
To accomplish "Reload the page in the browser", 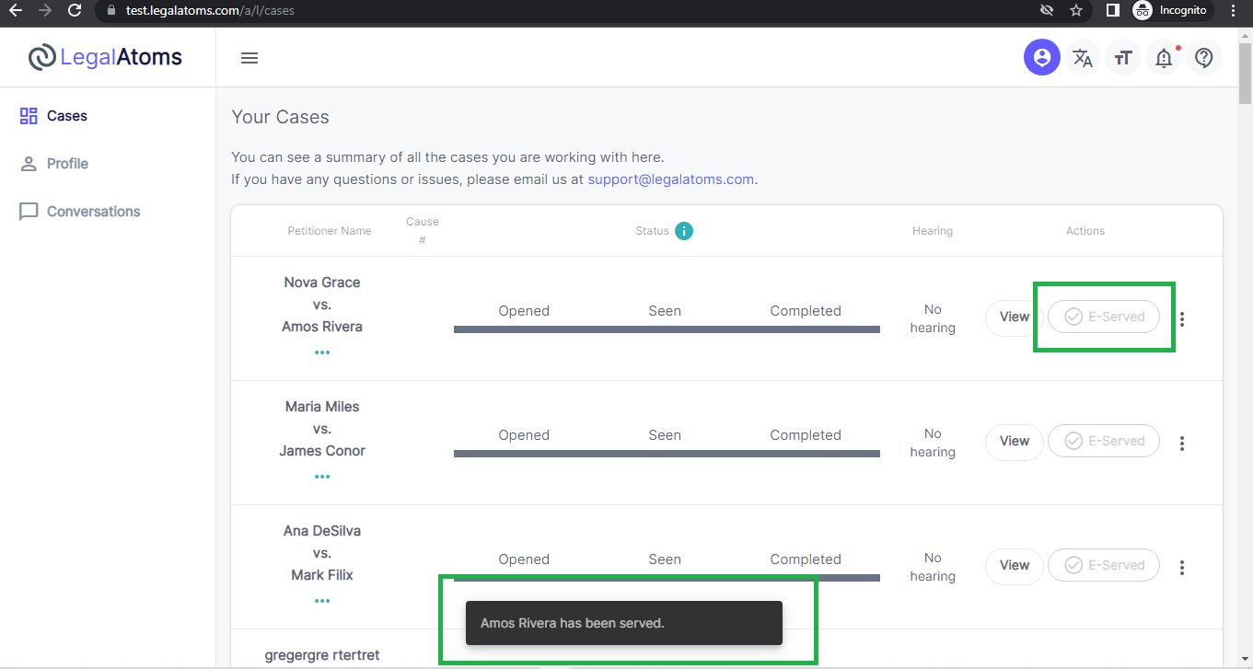I will 75,11.
